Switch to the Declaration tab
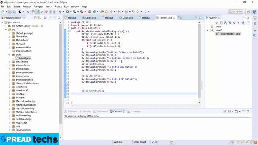Viewport: 258px width, 145px height. pos(100,112)
